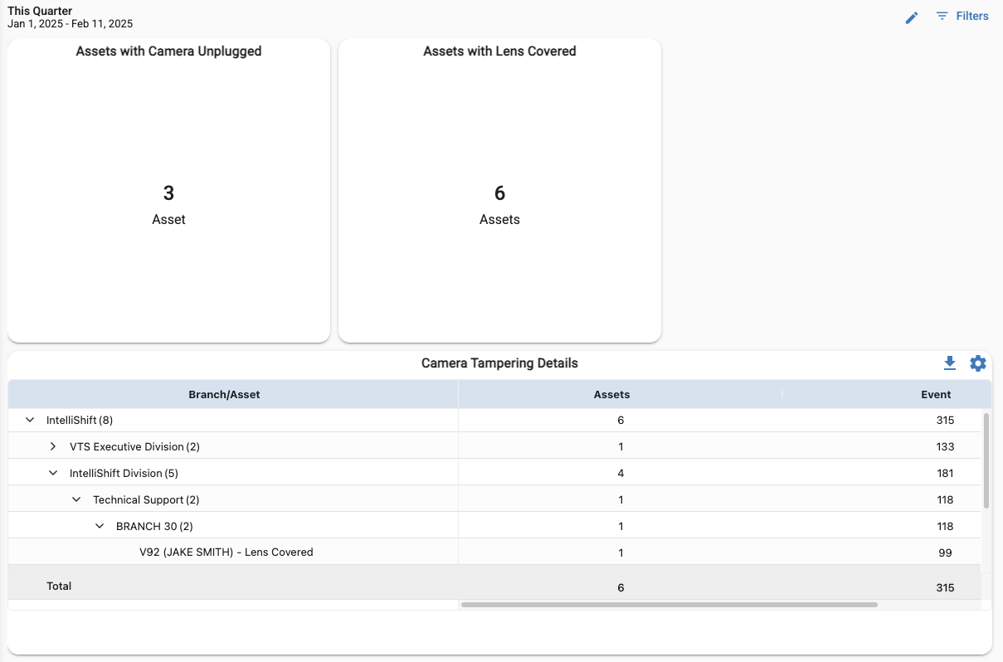
Task: Sort by Branch/Asset column header
Action: (x=224, y=395)
